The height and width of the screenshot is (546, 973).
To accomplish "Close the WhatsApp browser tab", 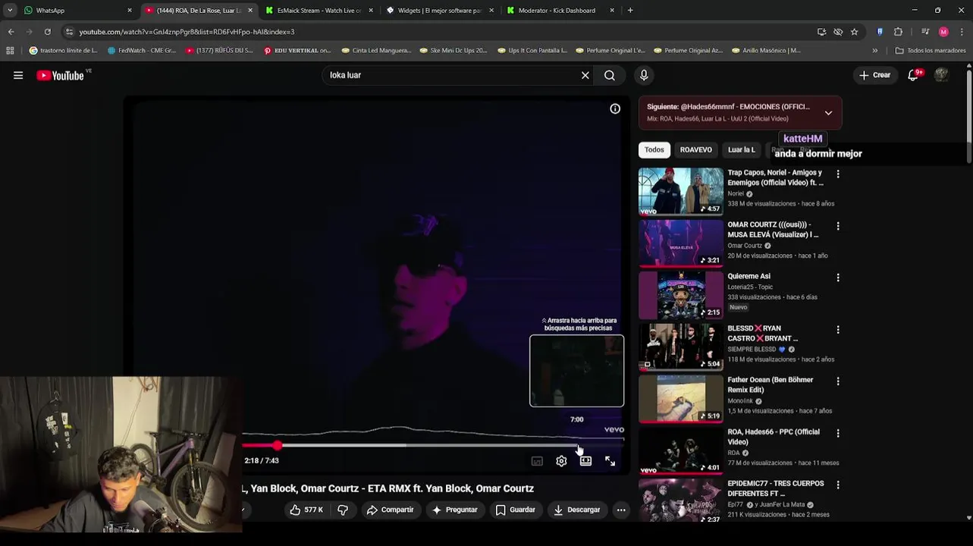I will [130, 11].
